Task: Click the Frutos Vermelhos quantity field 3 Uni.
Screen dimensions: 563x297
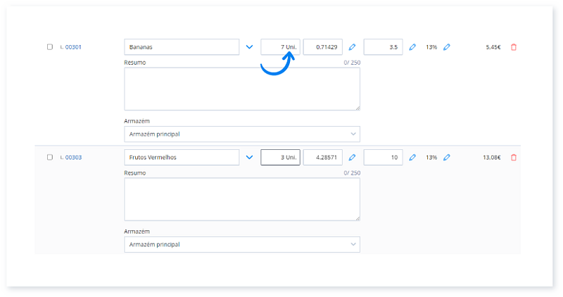Action: click(280, 158)
